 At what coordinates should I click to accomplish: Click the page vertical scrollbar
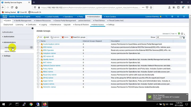click(x=190, y=45)
